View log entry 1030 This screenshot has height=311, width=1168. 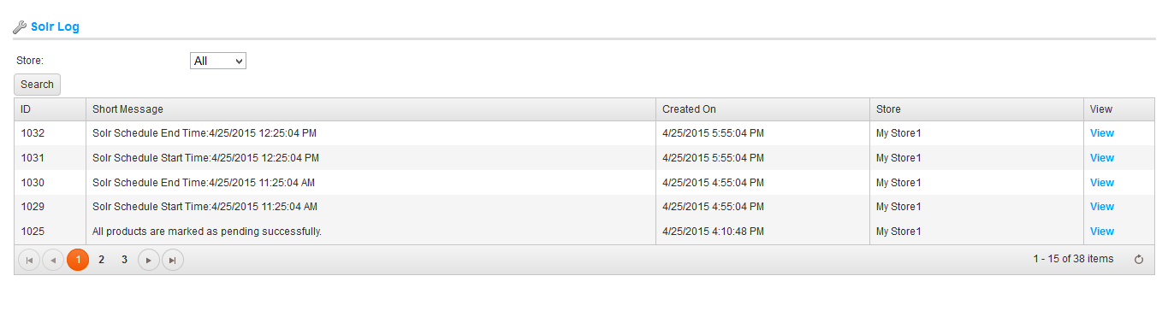click(1102, 183)
